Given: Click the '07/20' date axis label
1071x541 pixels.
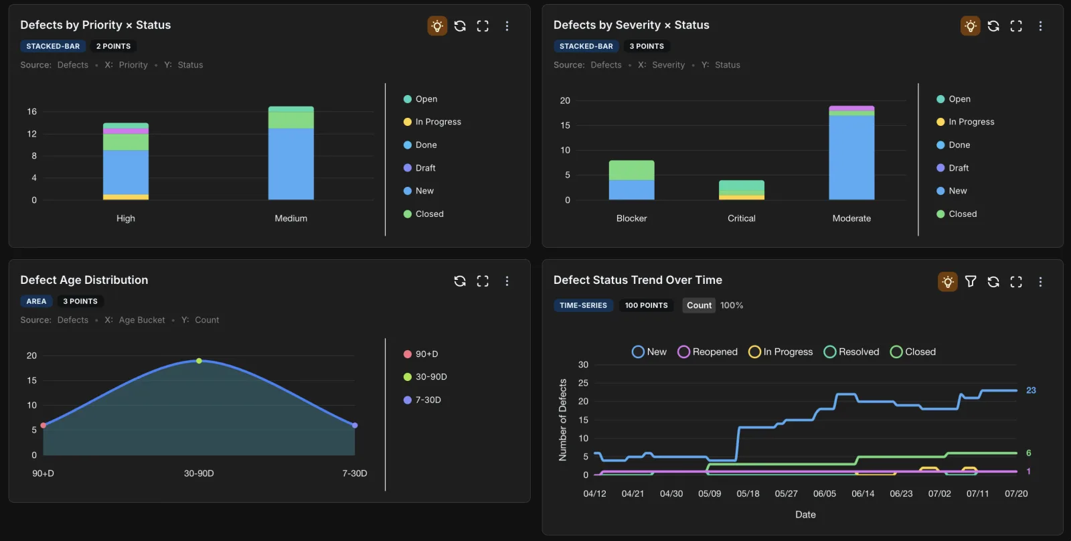Looking at the screenshot, I should [1016, 493].
